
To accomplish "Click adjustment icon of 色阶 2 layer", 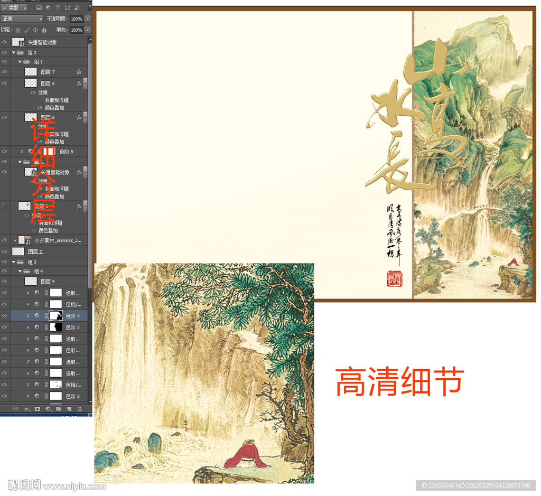I will (36, 396).
